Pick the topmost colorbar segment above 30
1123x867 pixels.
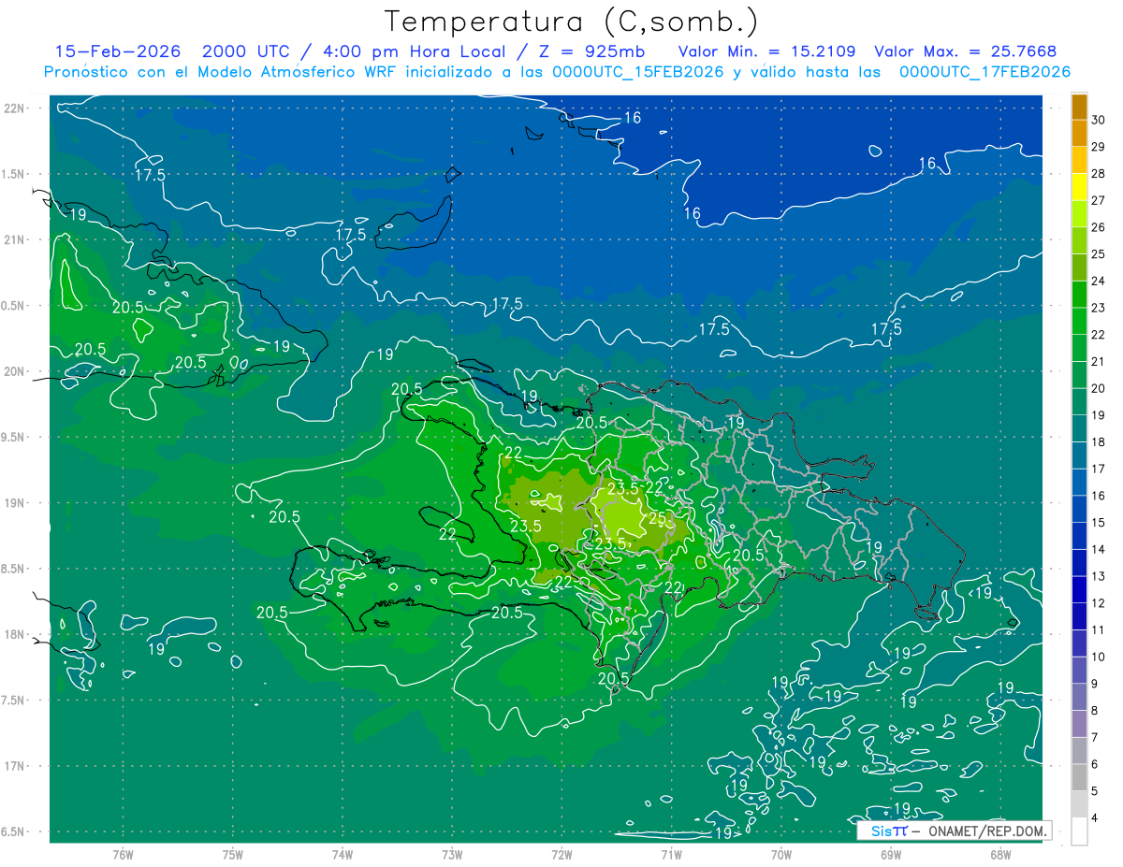click(x=1079, y=107)
